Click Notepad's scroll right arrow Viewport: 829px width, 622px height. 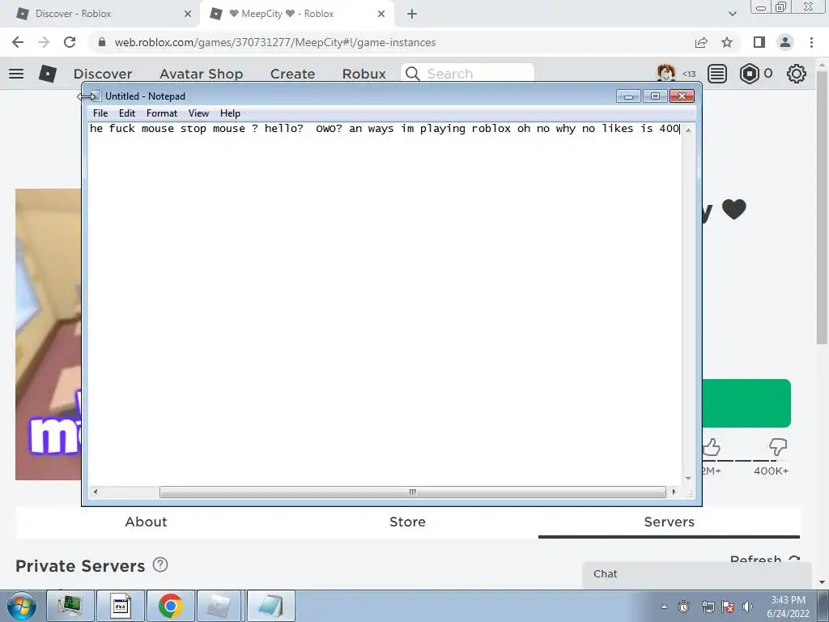tap(674, 492)
